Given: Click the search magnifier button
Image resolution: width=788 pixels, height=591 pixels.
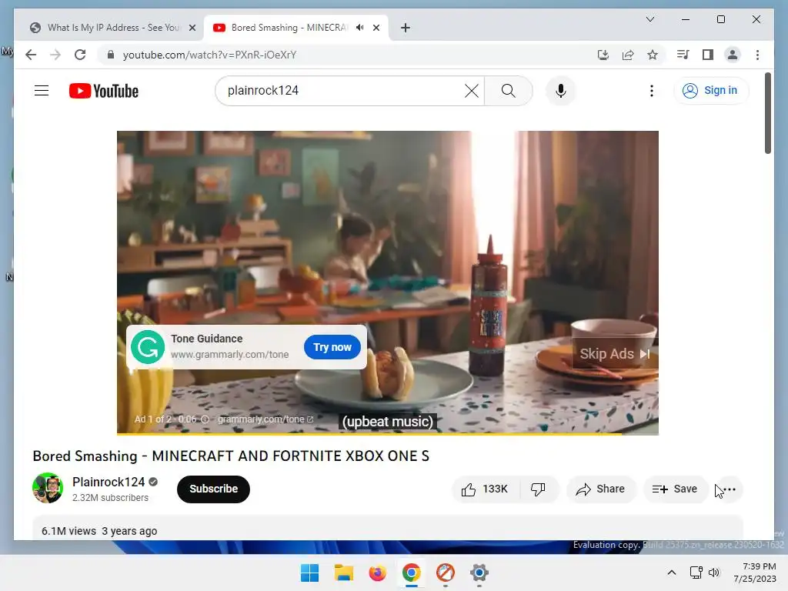Looking at the screenshot, I should click(x=508, y=91).
